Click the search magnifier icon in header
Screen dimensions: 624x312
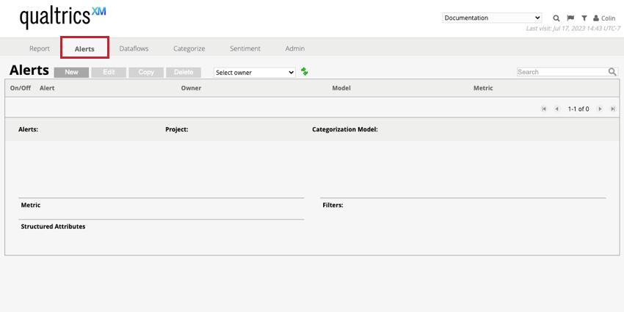pos(556,18)
